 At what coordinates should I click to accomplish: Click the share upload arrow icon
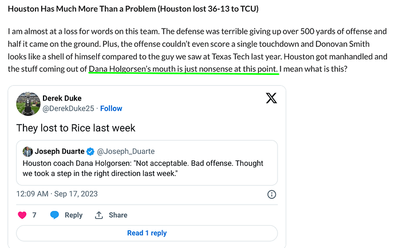(98, 215)
